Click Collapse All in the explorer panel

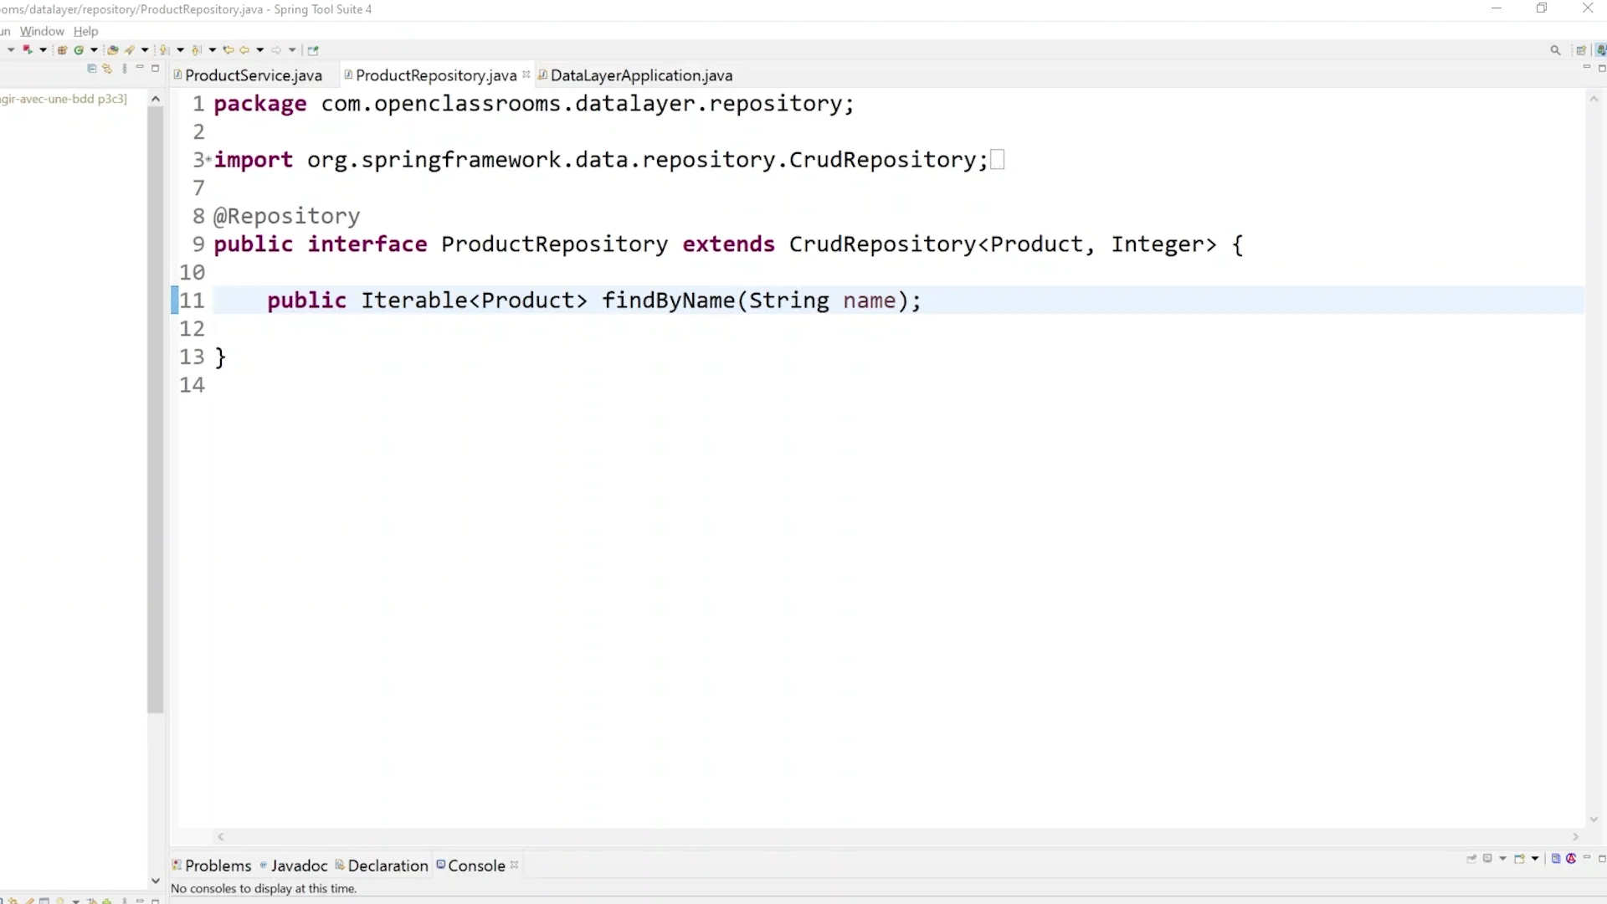click(92, 69)
